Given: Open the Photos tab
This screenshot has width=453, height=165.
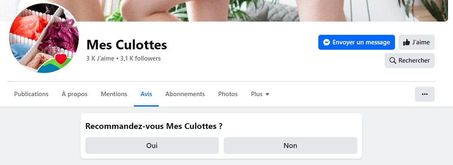Looking at the screenshot, I should (228, 94).
